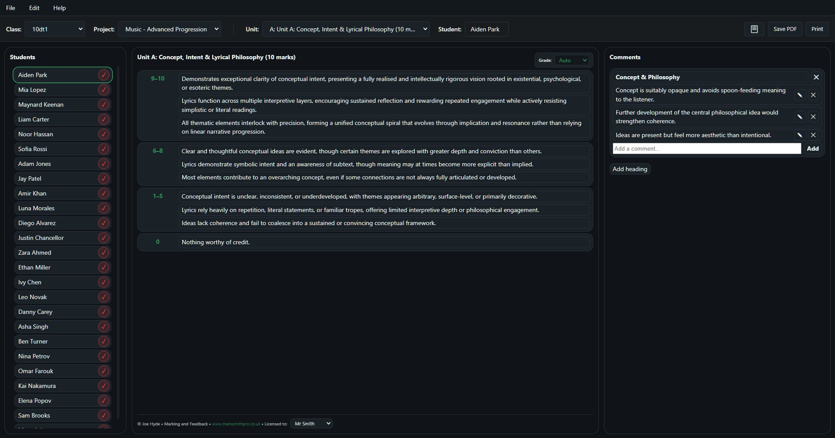Open the Class dropdown showing 10dt1
Viewport: 835px width, 438px height.
[55, 29]
